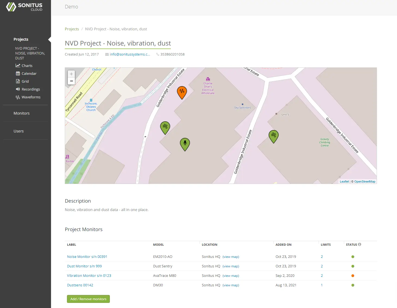The width and height of the screenshot is (397, 308).
Task: Click the orange status dot for Vibration Monitor
Action: [353, 276]
